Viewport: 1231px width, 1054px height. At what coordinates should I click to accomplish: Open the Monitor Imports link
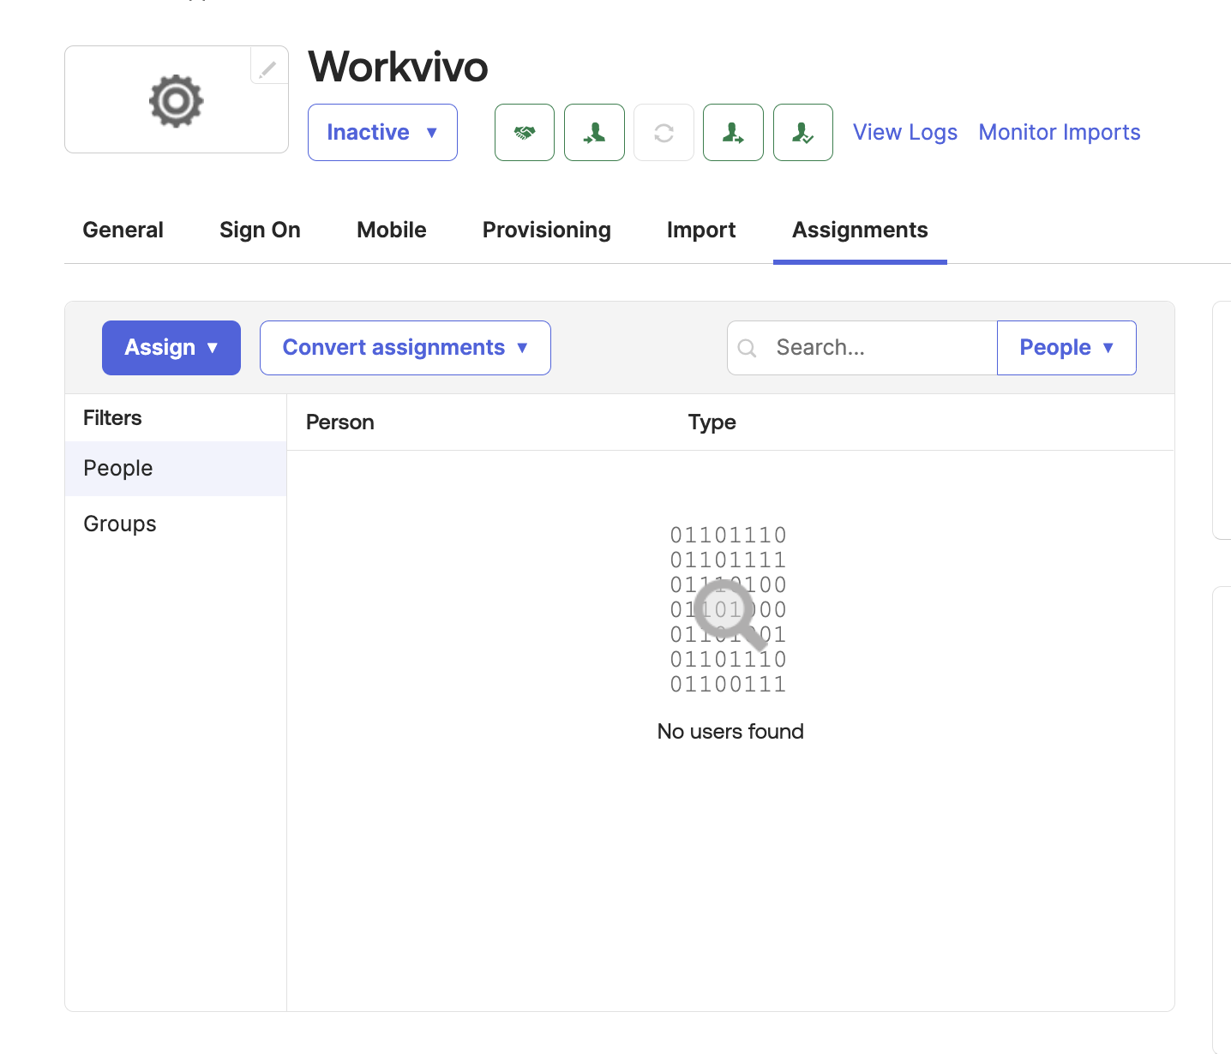tap(1060, 132)
